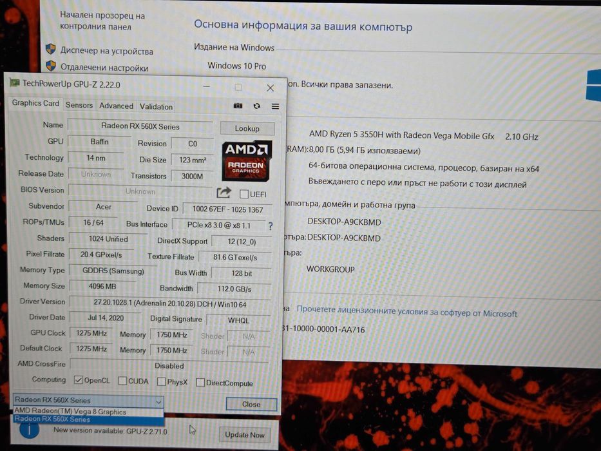The height and width of the screenshot is (451, 601).
Task: Click the Memory Type GDDR5 (Samsung) field
Action: (113, 271)
